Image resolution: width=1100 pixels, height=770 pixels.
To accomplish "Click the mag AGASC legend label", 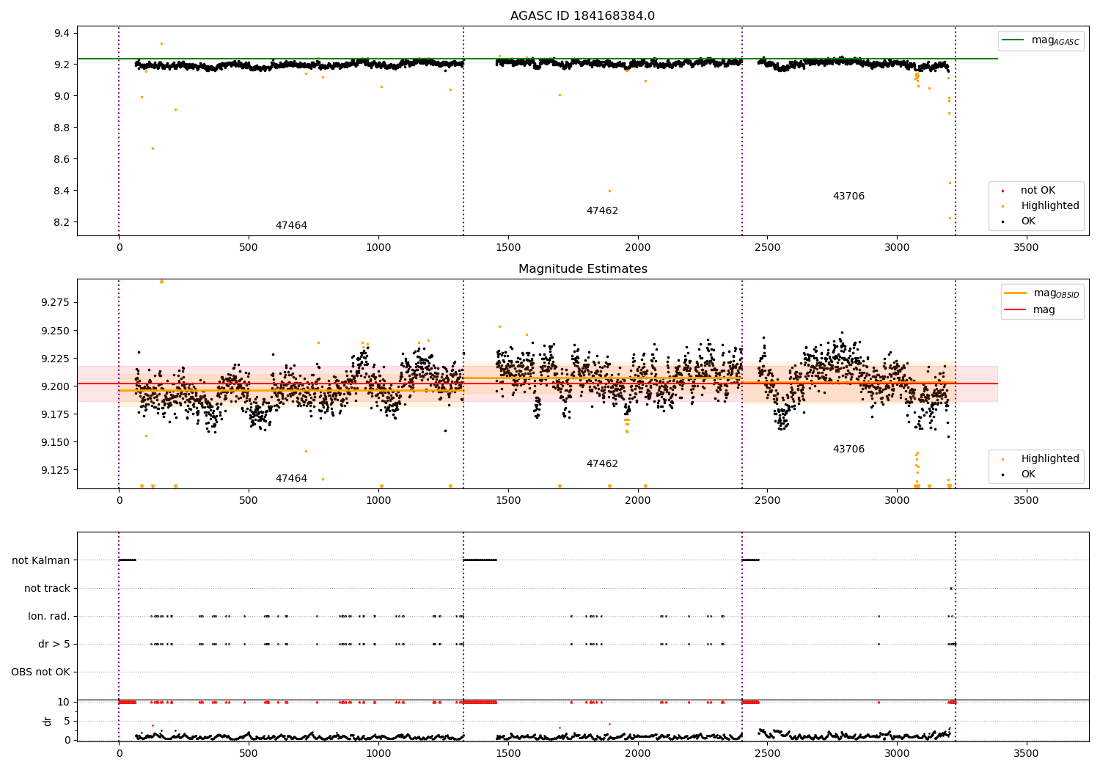I will [1055, 41].
